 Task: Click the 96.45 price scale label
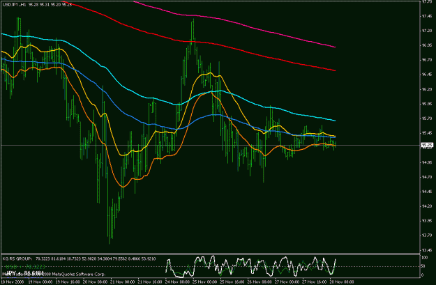tap(427, 75)
